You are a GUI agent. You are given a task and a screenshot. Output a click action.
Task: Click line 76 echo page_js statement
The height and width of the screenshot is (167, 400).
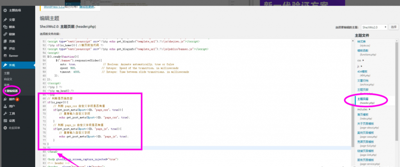coord(94,137)
